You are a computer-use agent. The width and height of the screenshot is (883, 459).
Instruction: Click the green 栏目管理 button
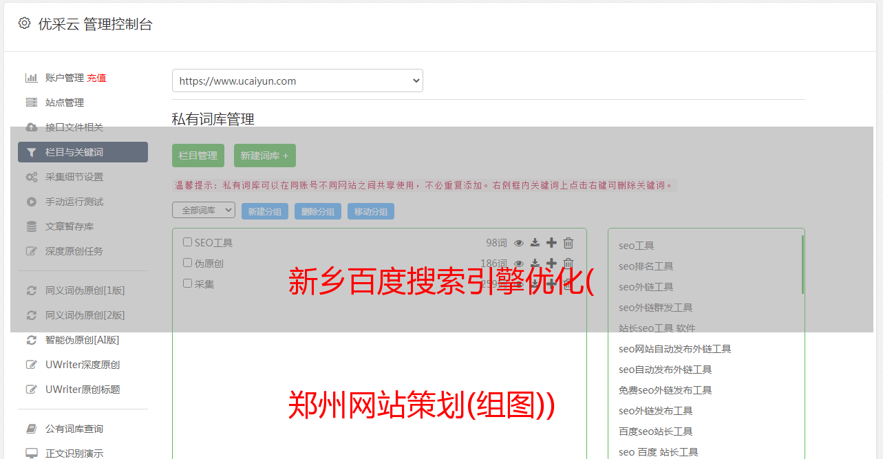click(198, 156)
